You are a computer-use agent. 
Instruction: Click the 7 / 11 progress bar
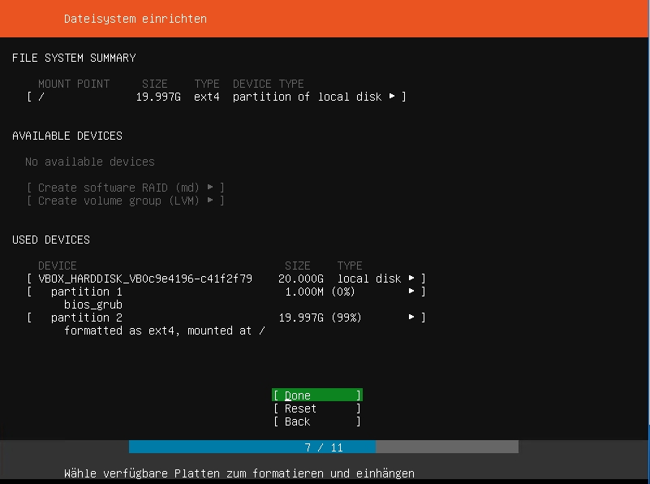click(x=323, y=447)
